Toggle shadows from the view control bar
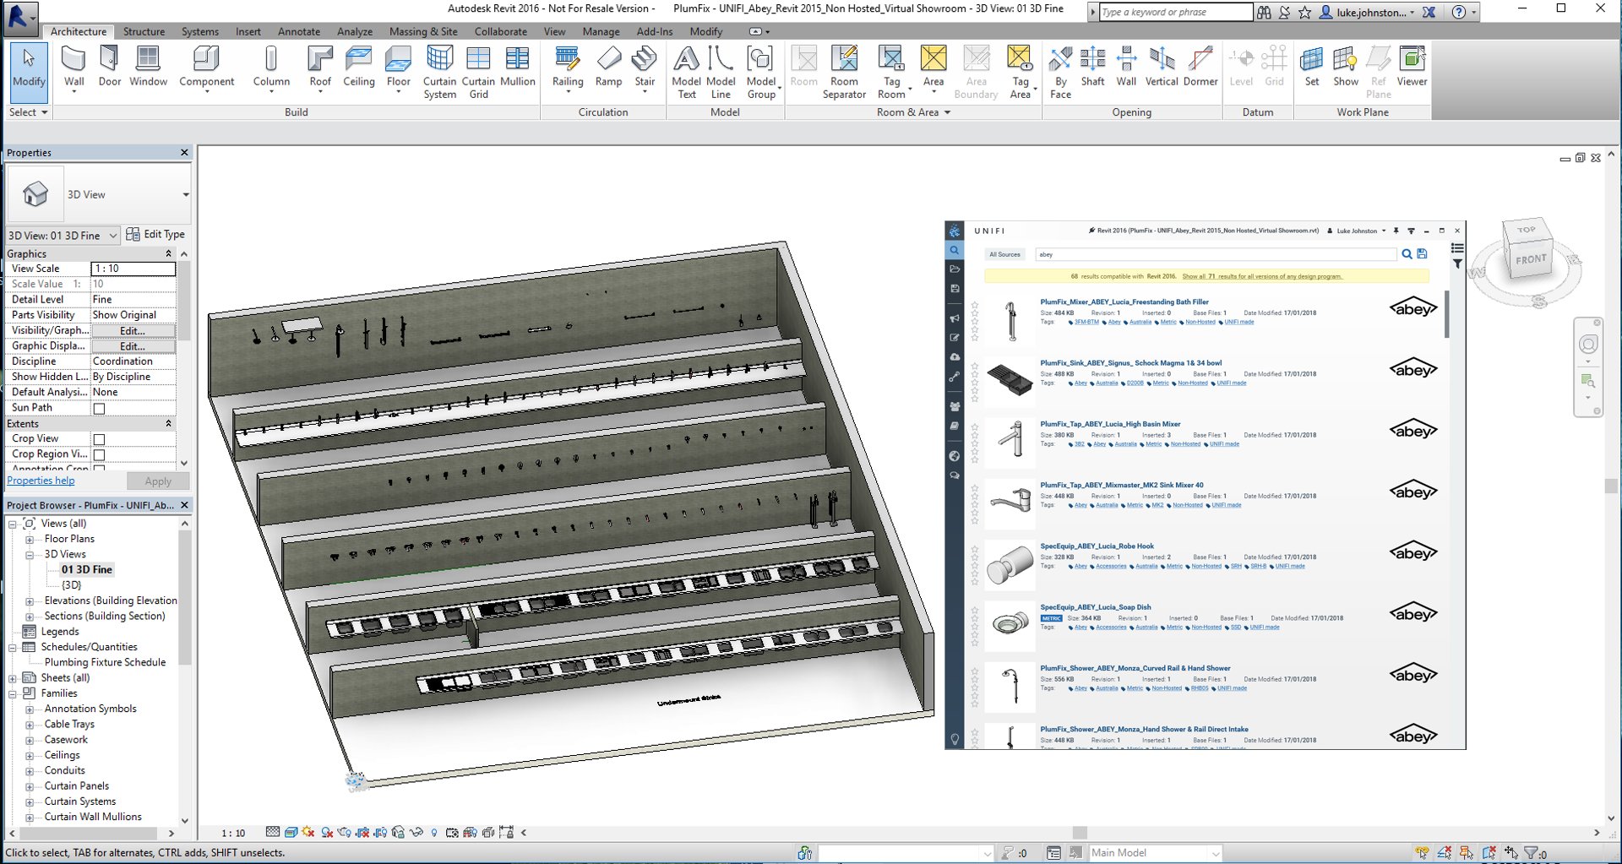The width and height of the screenshot is (1622, 864). coord(325,833)
